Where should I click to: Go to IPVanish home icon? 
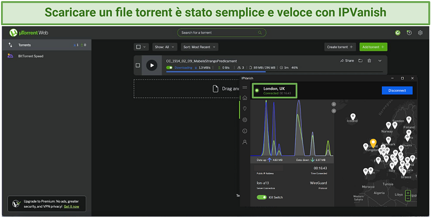pos(244,98)
